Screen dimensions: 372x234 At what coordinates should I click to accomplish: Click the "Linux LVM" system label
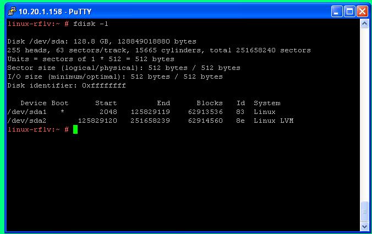tap(273, 121)
